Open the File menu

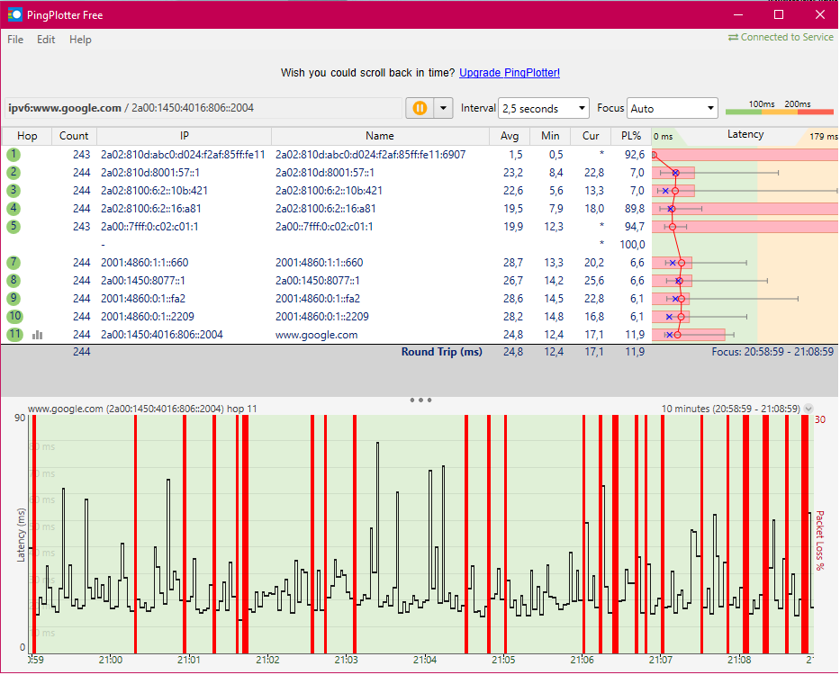(14, 39)
